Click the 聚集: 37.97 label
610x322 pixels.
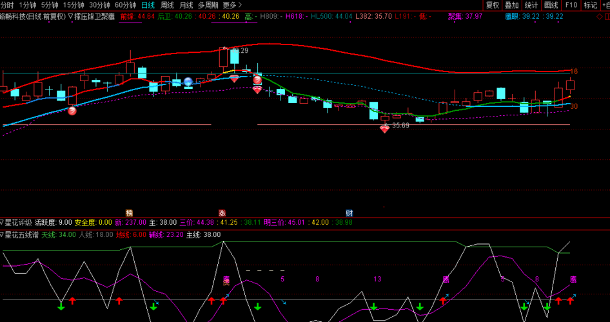coord(466,16)
